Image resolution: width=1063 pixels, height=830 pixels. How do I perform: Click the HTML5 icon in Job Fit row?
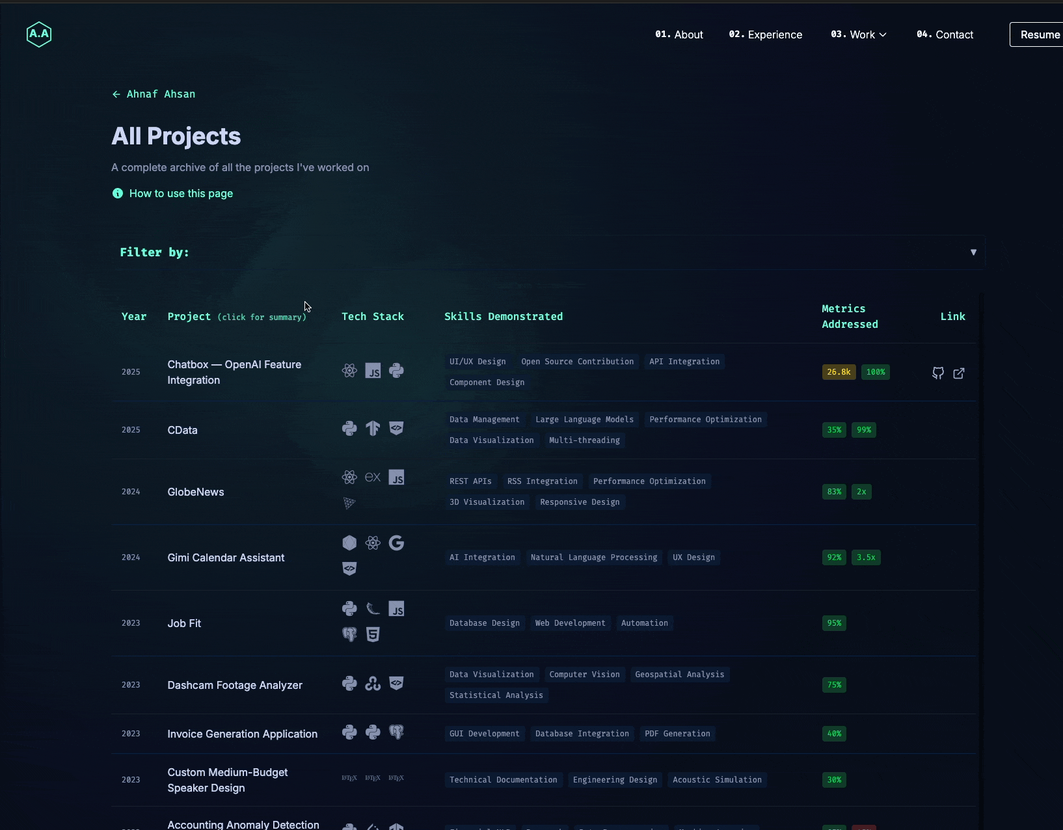373,634
